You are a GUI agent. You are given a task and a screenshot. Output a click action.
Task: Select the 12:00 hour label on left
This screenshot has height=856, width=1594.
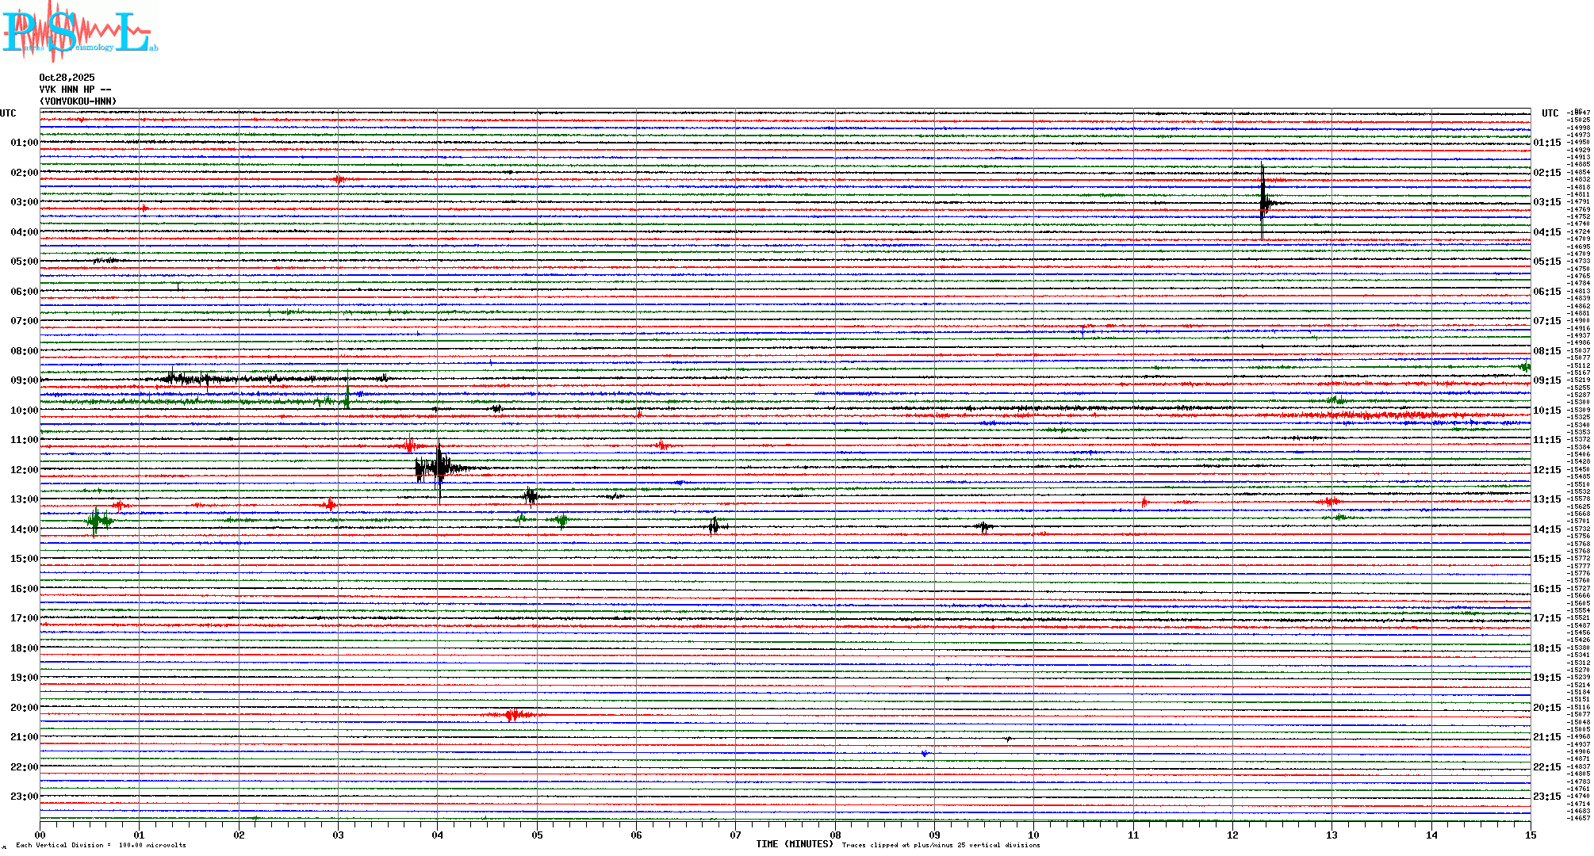point(24,470)
